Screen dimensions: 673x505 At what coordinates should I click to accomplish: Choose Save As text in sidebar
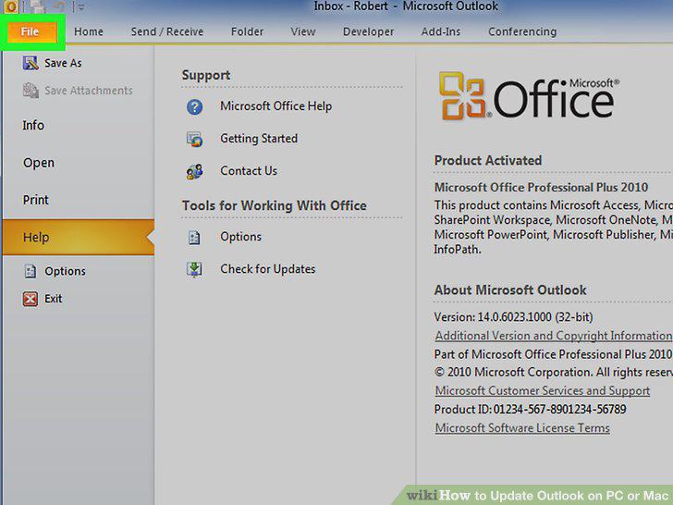pos(63,63)
